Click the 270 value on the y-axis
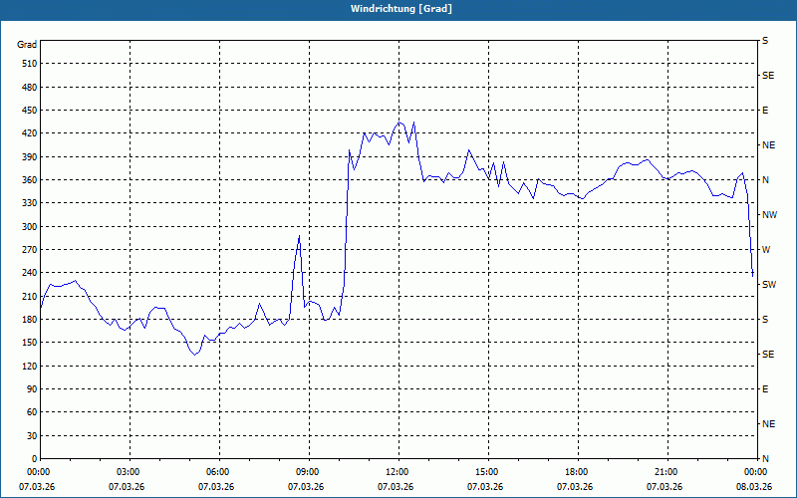 click(28, 250)
